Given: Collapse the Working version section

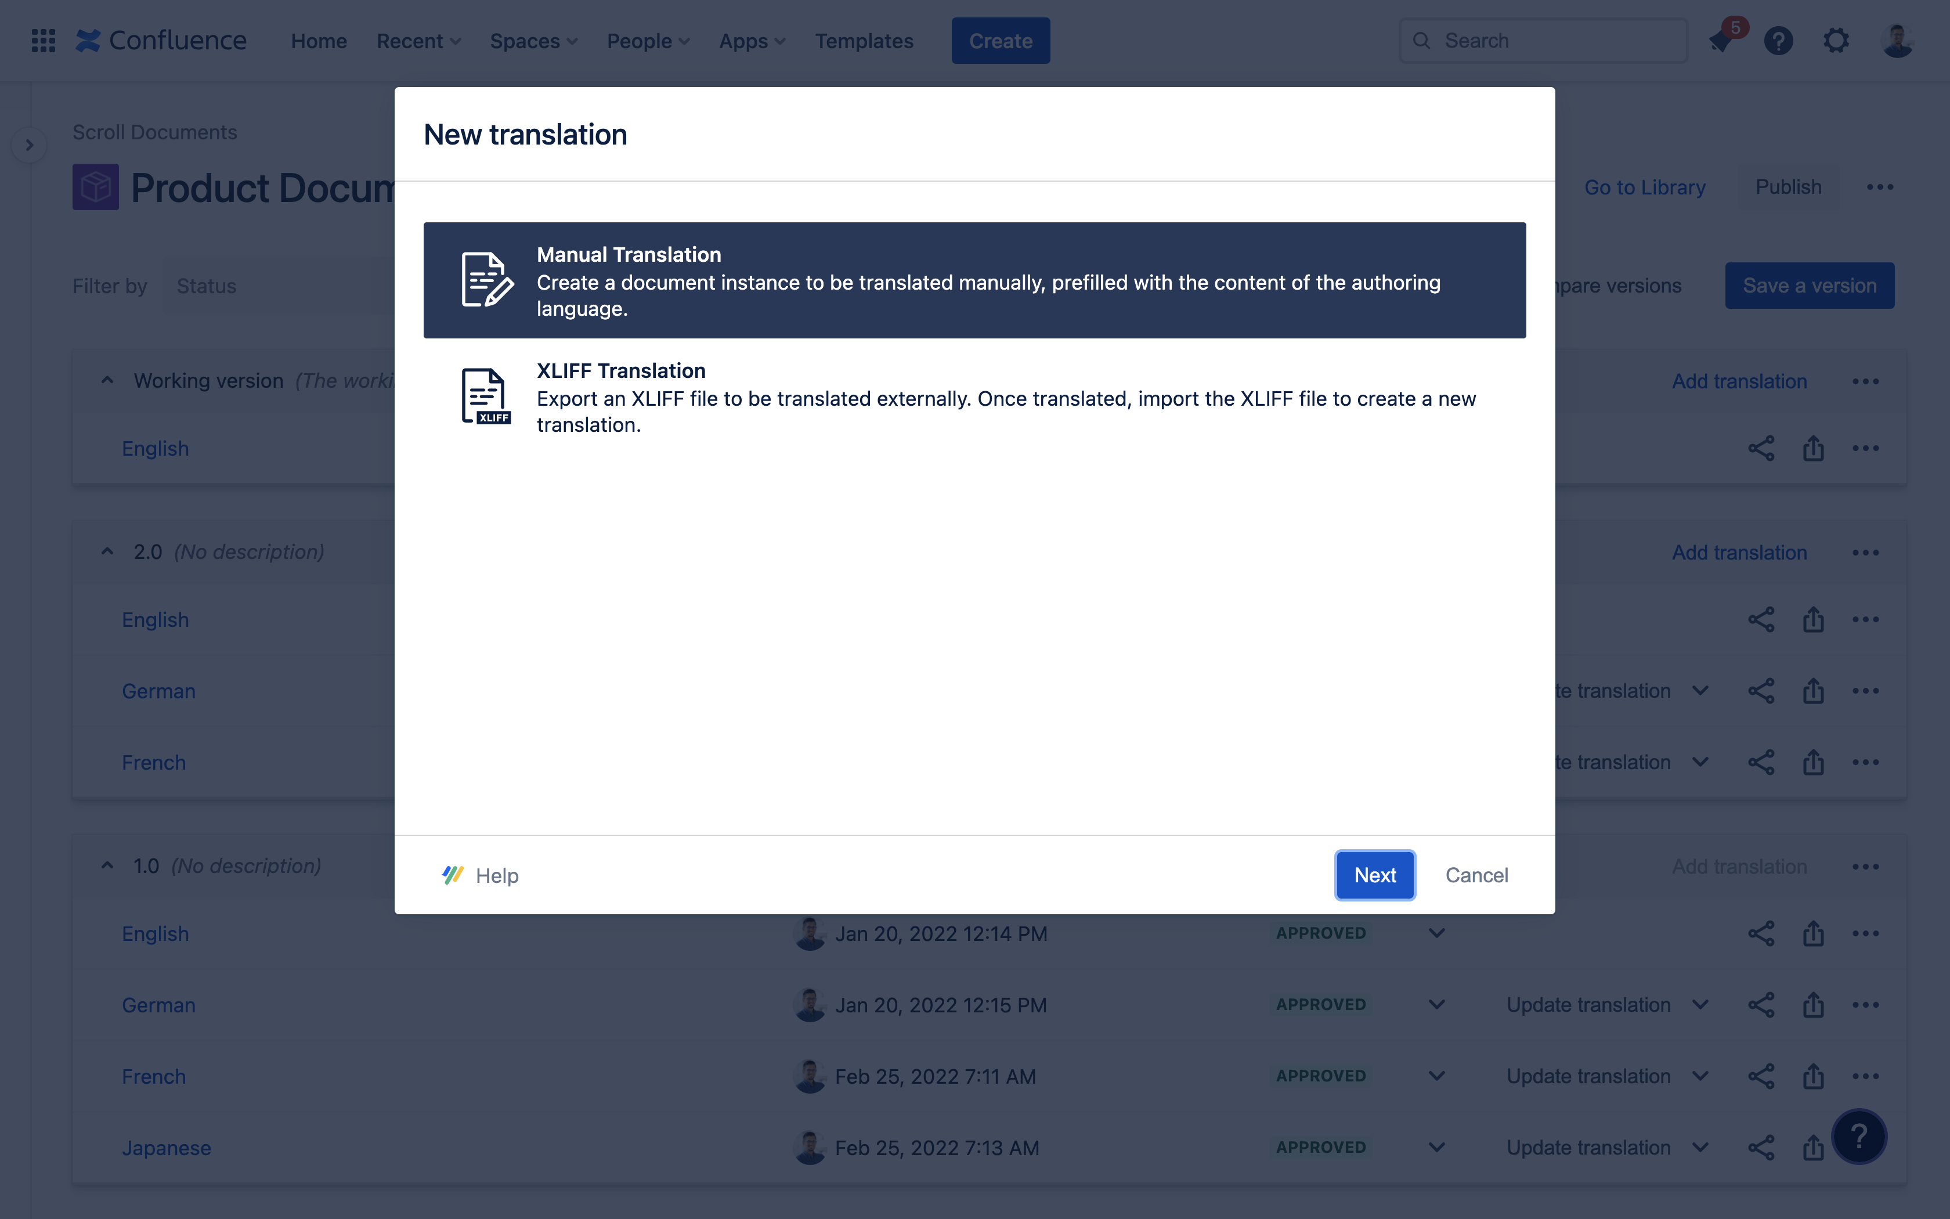Looking at the screenshot, I should coord(107,380).
